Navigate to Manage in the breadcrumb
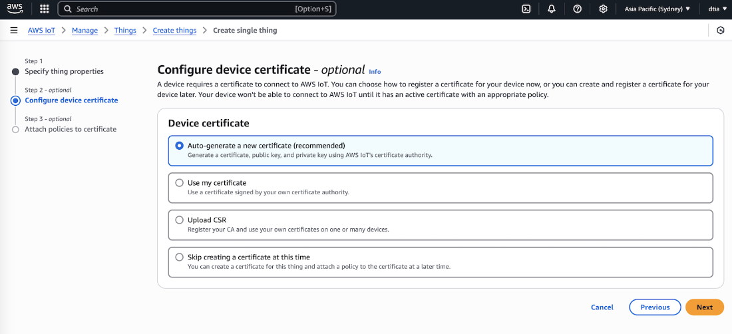This screenshot has height=334, width=732. 85,31
